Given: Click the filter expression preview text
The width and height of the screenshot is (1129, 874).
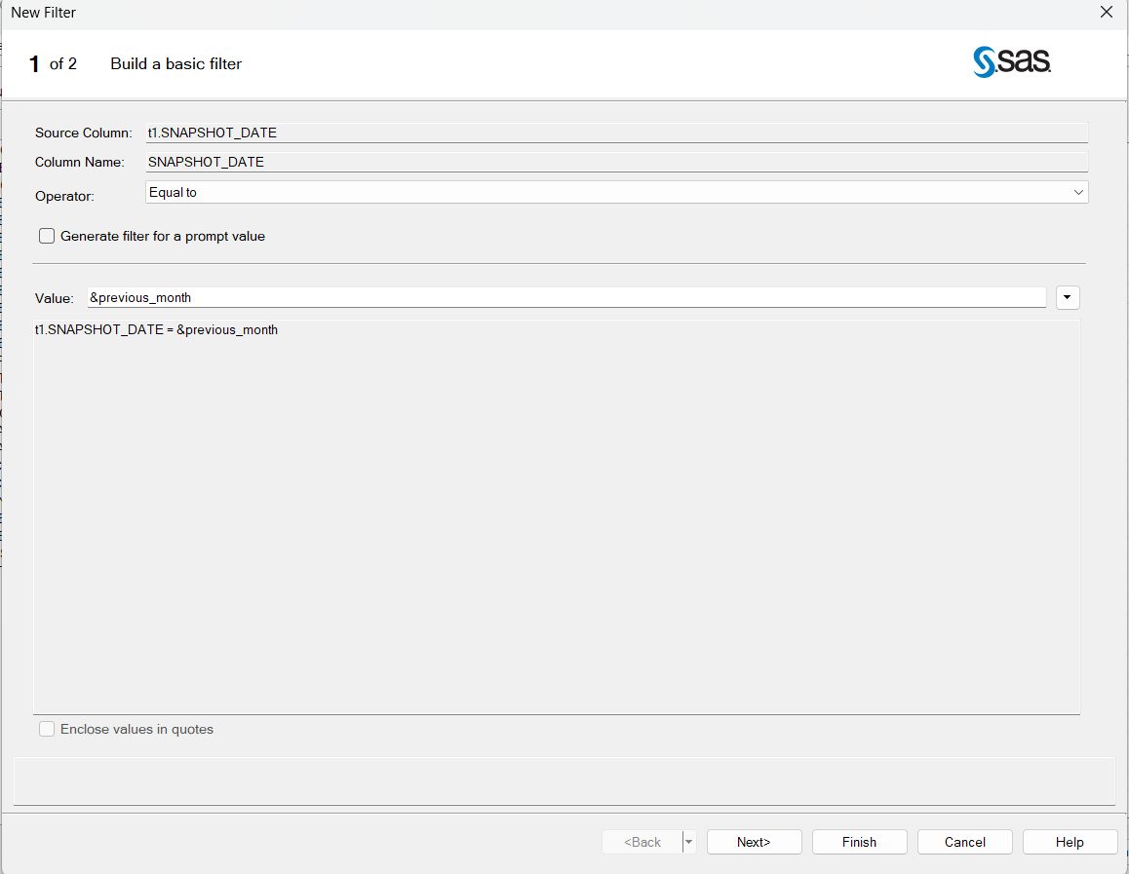Looking at the screenshot, I should click(156, 330).
